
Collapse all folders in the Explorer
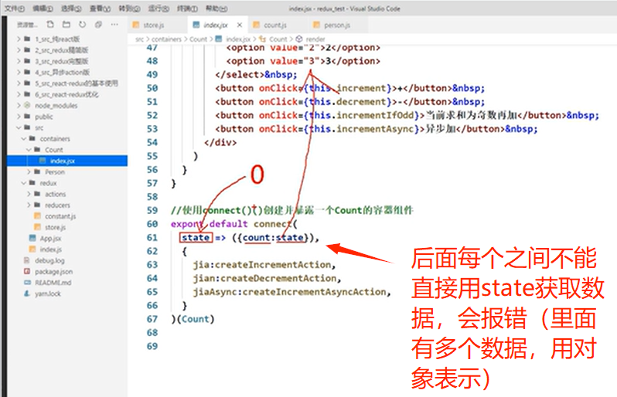(x=98, y=25)
